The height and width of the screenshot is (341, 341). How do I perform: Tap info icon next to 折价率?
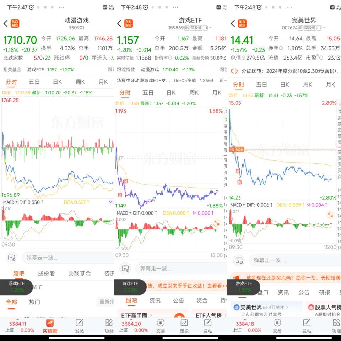click(x=170, y=58)
